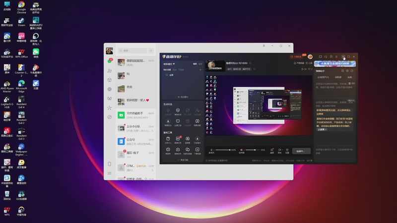Open the green WeChat desktop icon
The width and height of the screenshot is (397, 223).
pyautogui.click(x=36, y=54)
